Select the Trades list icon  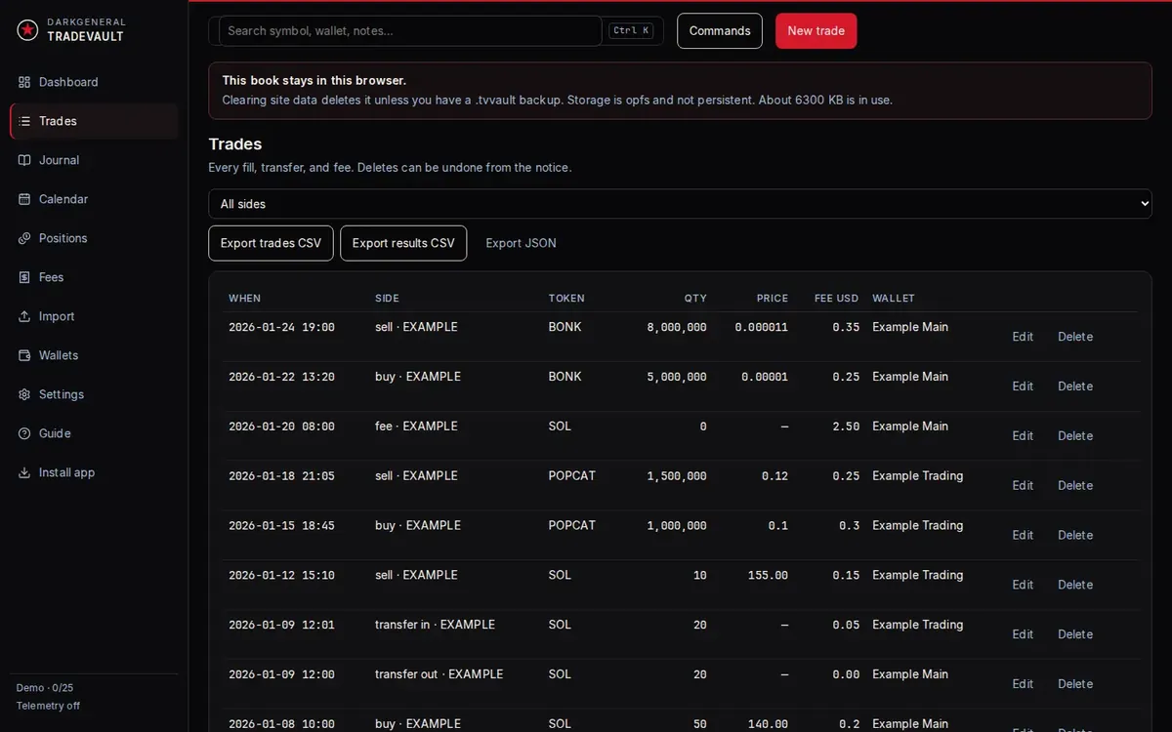point(24,121)
